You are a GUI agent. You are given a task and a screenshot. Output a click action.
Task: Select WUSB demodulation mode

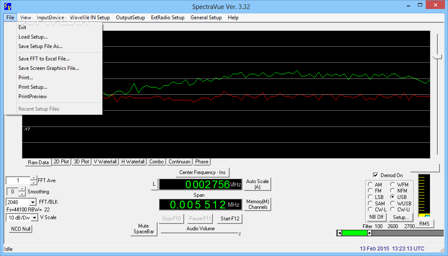coord(393,203)
